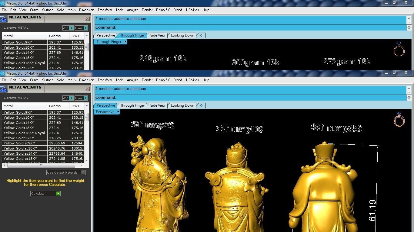Click Metal Weights panel icon in lower window
The image size is (414, 232).
[4, 89]
